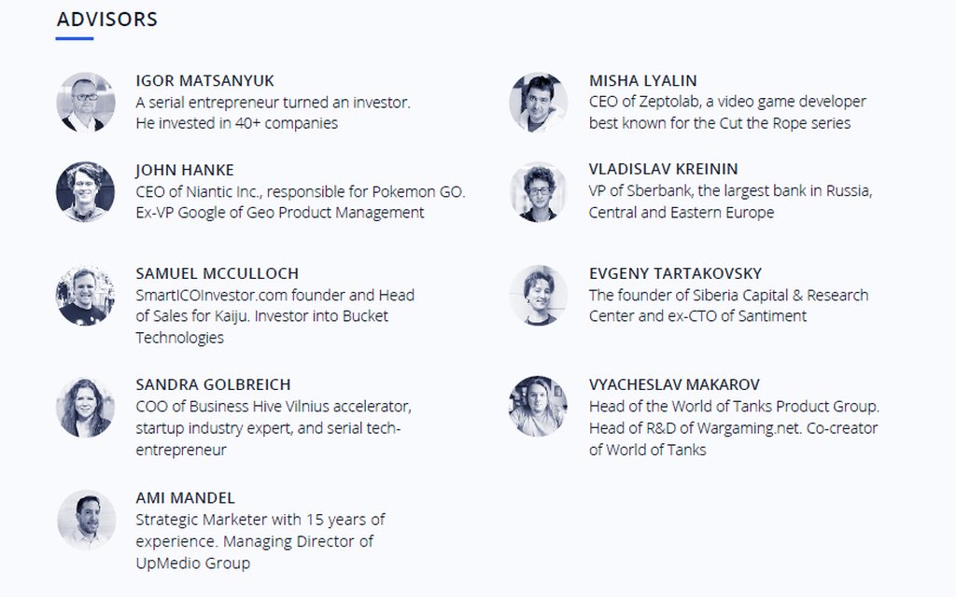The height and width of the screenshot is (598, 956).
Task: Click the AMI MANDEL name heading
Action: point(186,498)
